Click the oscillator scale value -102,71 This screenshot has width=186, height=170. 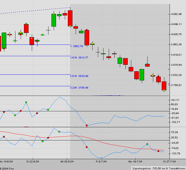pos(175,122)
